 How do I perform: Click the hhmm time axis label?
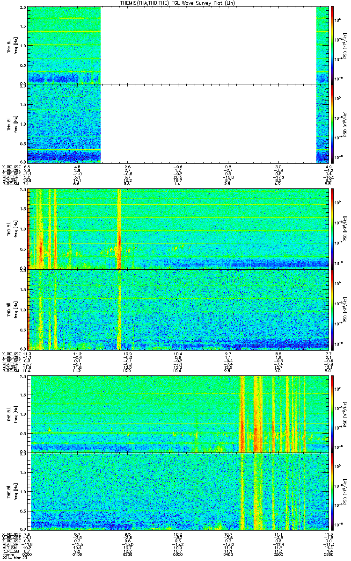pyautogui.click(x=7, y=554)
